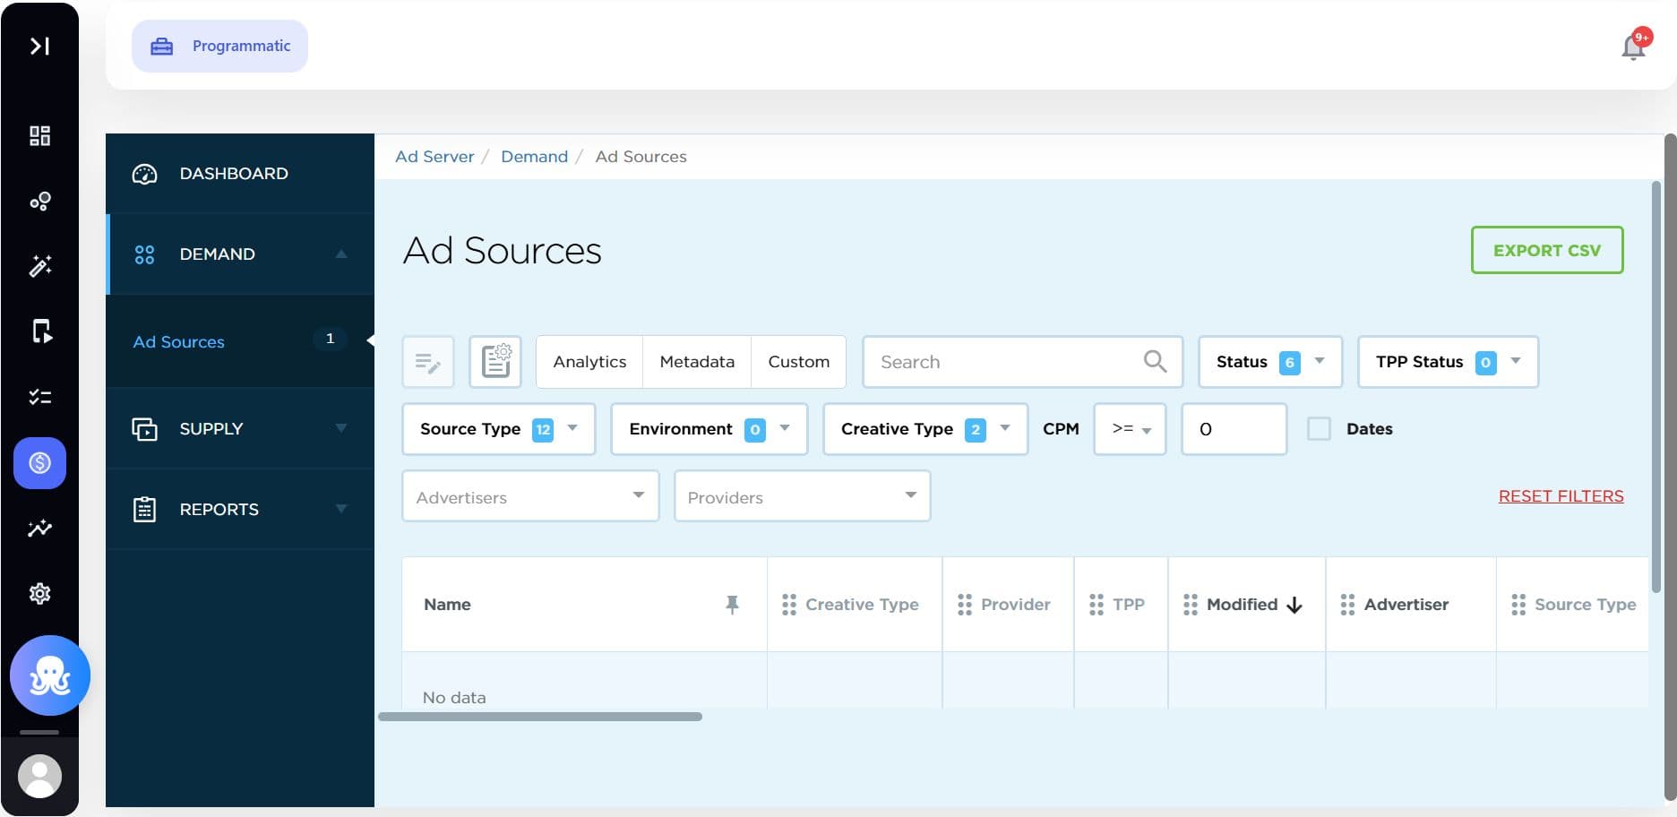1677x817 pixels.
Task: Select the dollar monetization icon in rail
Action: coord(39,463)
